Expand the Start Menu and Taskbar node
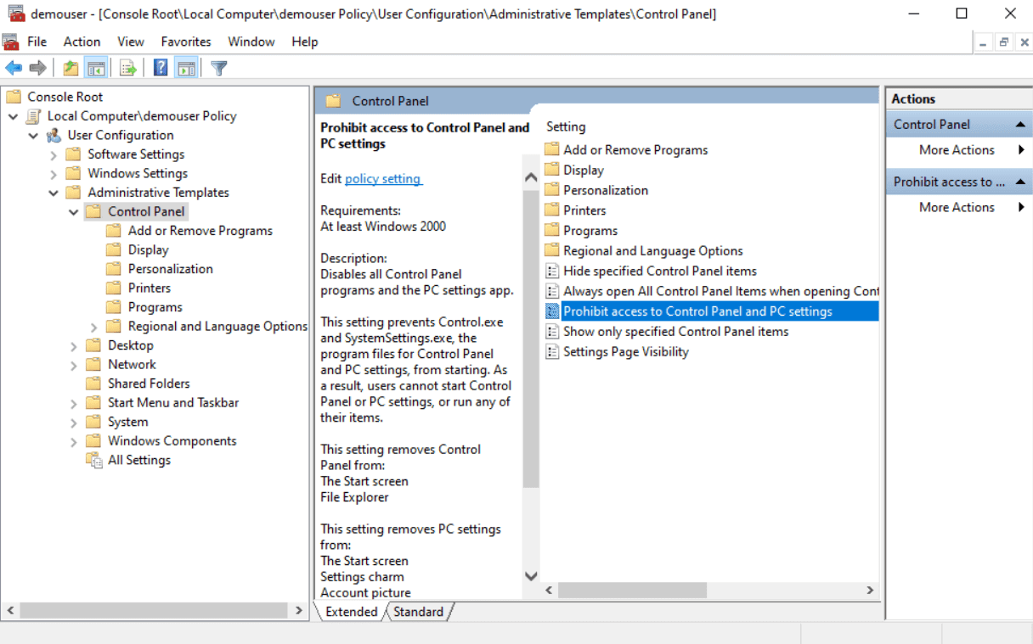This screenshot has height=644, width=1033. (74, 403)
